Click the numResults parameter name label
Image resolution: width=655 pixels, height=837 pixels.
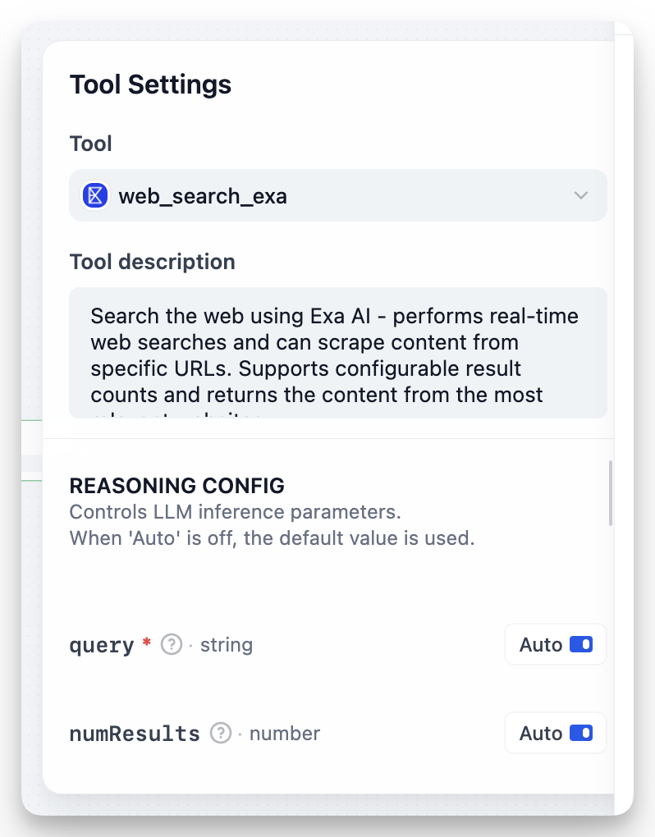click(x=135, y=734)
